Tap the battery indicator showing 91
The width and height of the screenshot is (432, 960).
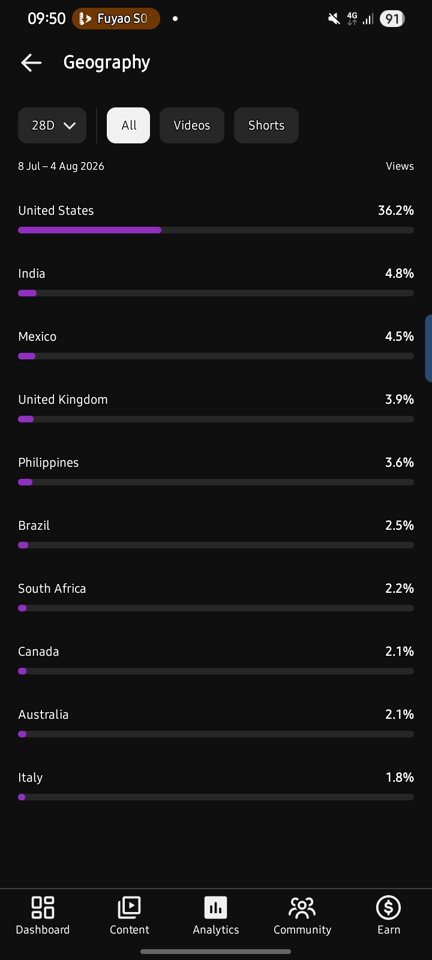[392, 19]
